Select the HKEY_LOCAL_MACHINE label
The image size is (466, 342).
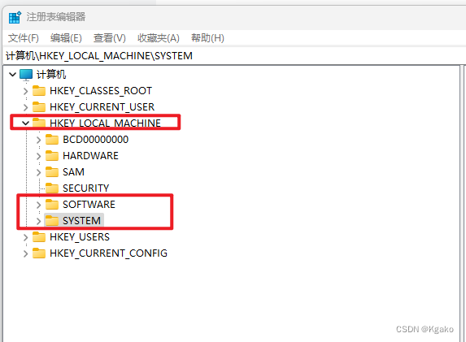point(105,123)
